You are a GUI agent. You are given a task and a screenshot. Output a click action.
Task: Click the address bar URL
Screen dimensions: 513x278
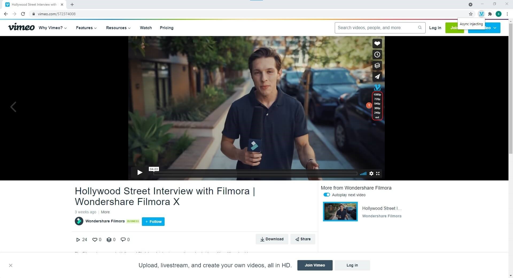click(x=57, y=14)
